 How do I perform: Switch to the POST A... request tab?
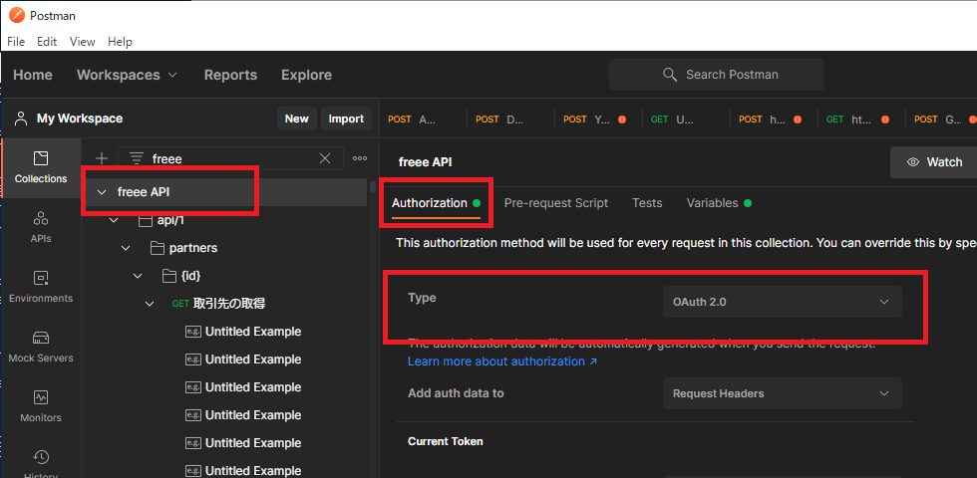[423, 119]
